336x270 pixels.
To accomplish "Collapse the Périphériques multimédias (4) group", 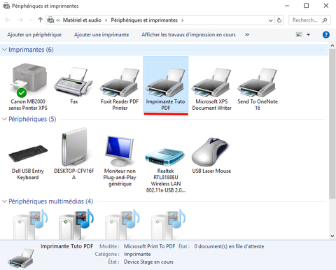I will coord(4,201).
